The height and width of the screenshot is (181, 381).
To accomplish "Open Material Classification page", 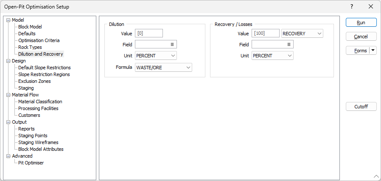I will click(40, 102).
